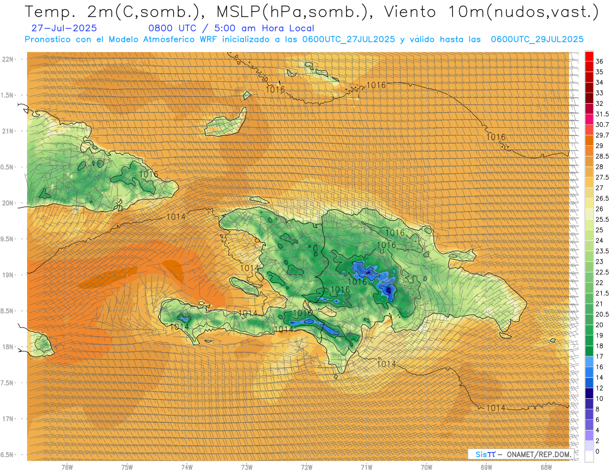Click latitude axis label '19N'
Viewport: 613px width, 474px height.
tap(8, 275)
